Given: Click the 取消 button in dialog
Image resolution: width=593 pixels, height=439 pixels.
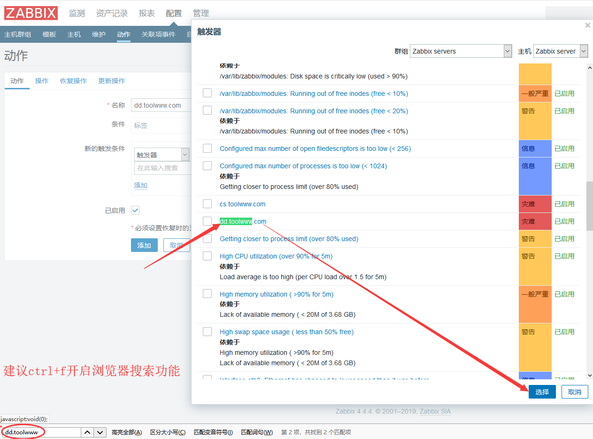Looking at the screenshot, I should (x=575, y=392).
